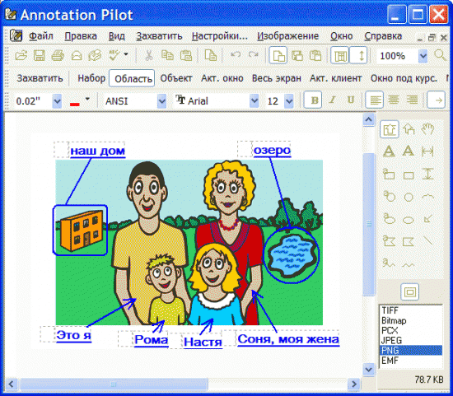The image size is (453, 396).
Task: Select the plain flag polygon tool
Action: click(409, 241)
